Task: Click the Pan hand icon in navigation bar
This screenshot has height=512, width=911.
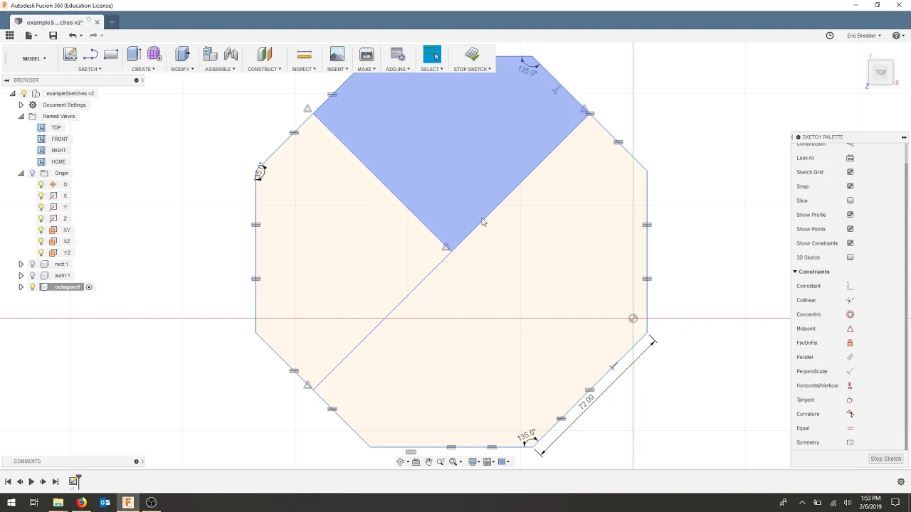Action: tap(428, 462)
